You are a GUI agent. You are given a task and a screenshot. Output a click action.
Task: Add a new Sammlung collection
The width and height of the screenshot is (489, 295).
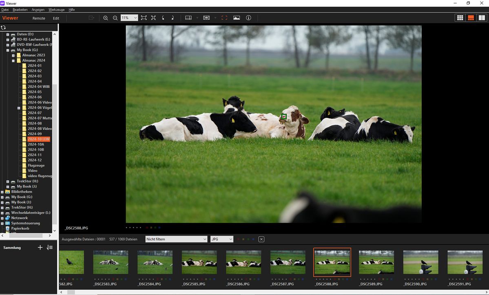[x=40, y=247]
